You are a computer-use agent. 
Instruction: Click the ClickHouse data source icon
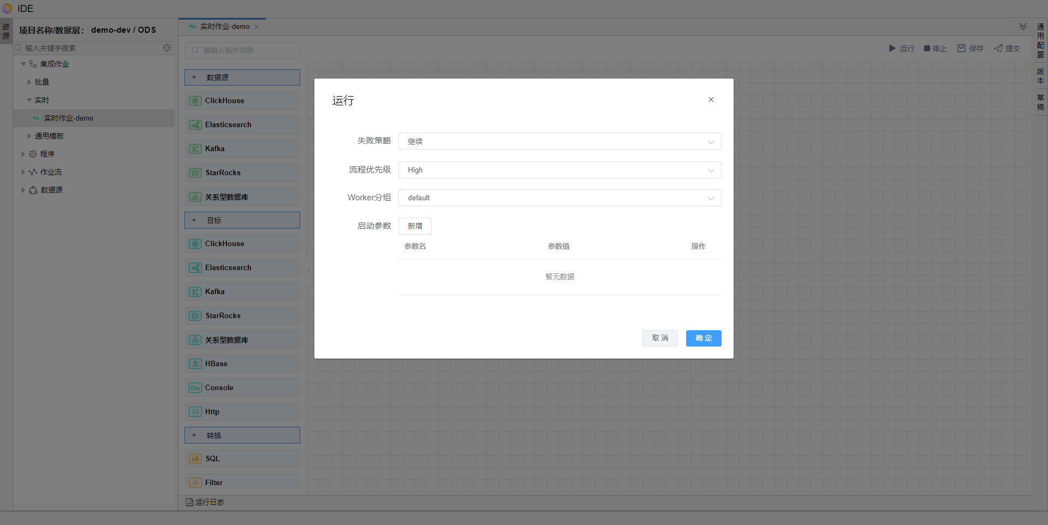pos(195,101)
